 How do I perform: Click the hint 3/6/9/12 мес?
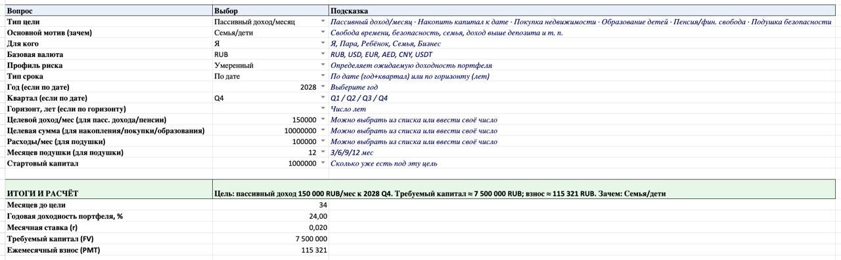[x=353, y=153]
